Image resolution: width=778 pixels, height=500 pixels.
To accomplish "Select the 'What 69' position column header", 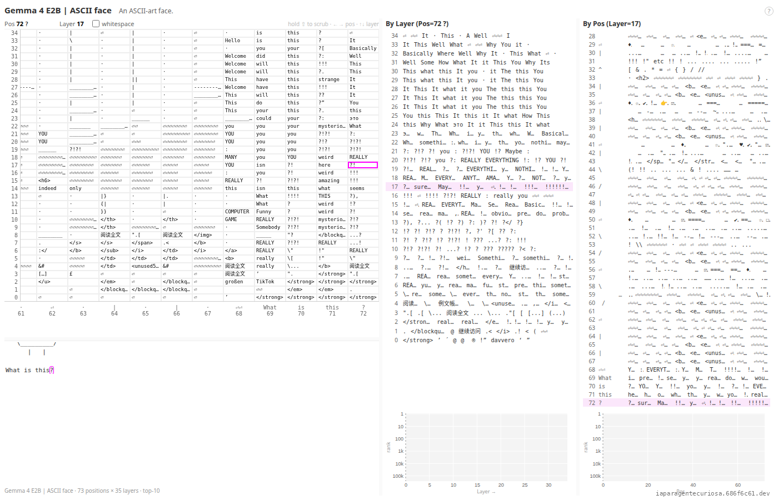I will coord(270,311).
